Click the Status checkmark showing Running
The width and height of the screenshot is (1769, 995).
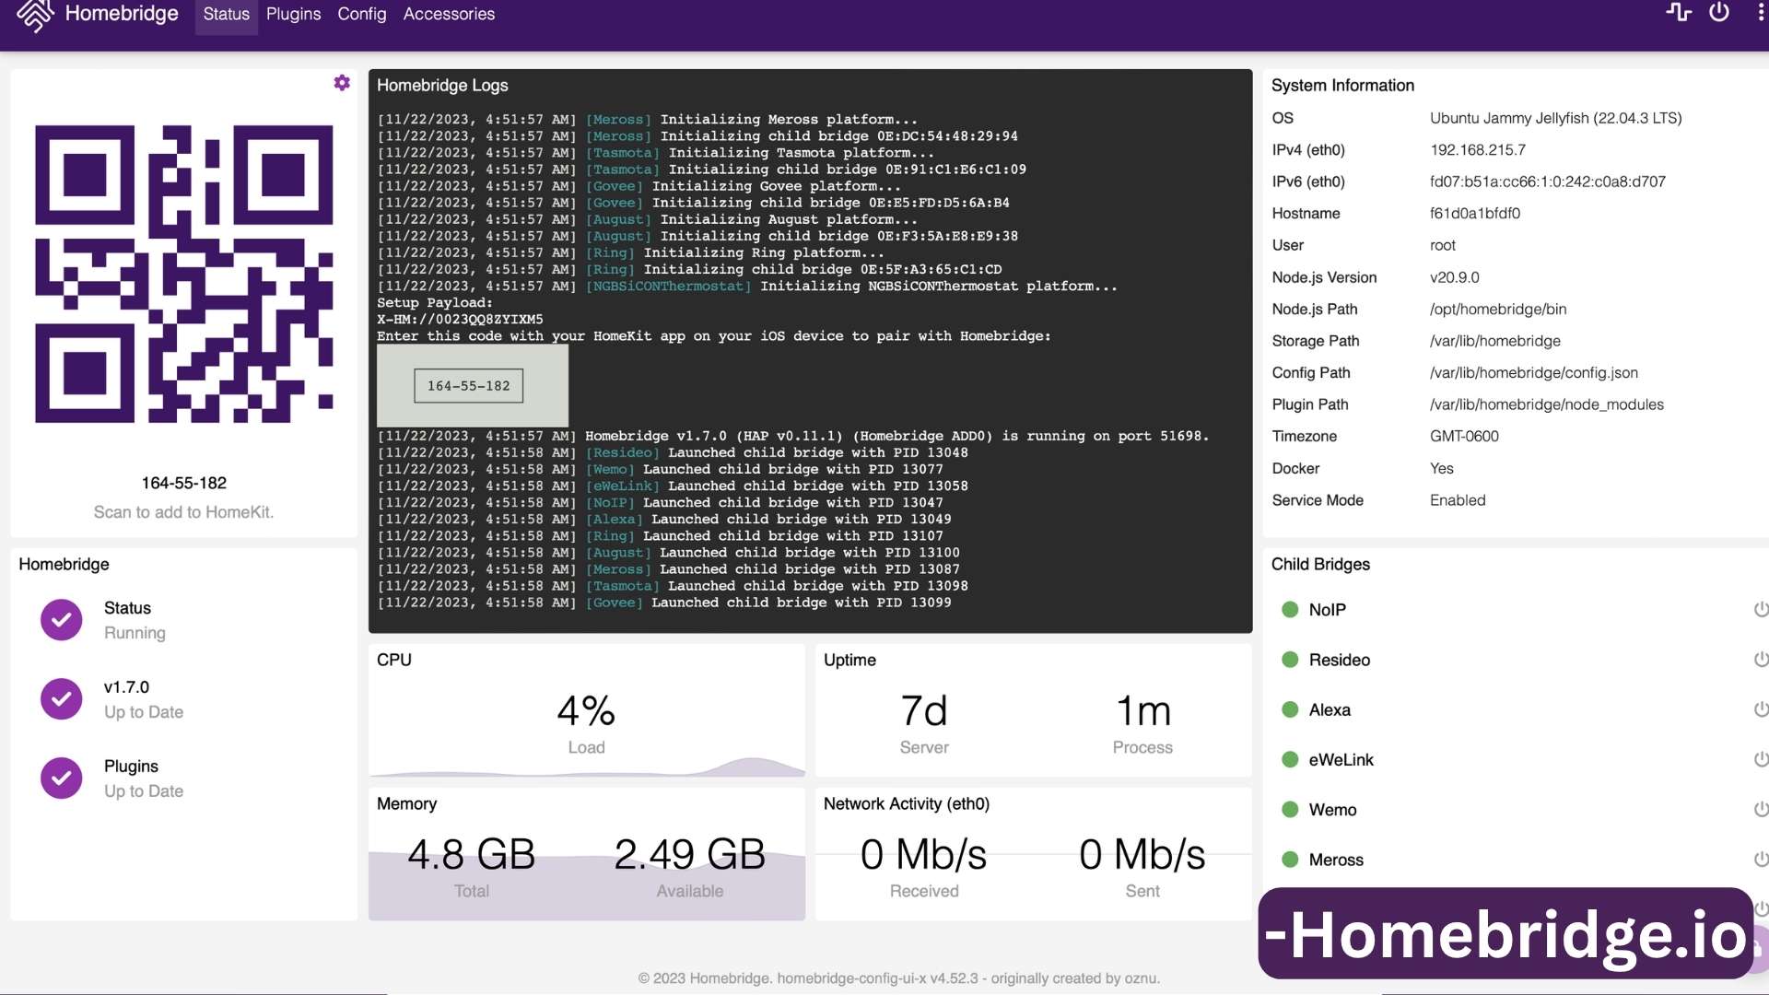[60, 619]
